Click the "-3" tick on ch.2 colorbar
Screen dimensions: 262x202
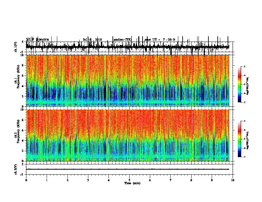pos(244,121)
